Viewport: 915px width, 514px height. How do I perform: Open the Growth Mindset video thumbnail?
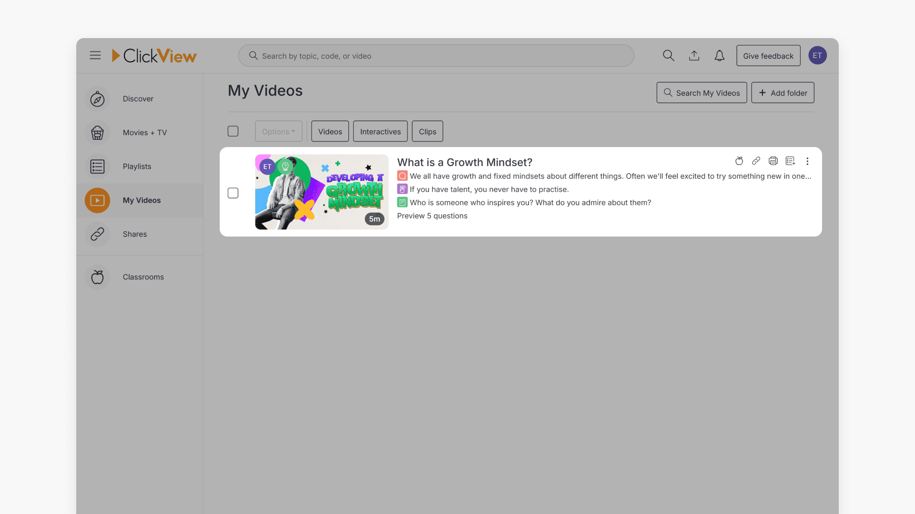pyautogui.click(x=322, y=192)
